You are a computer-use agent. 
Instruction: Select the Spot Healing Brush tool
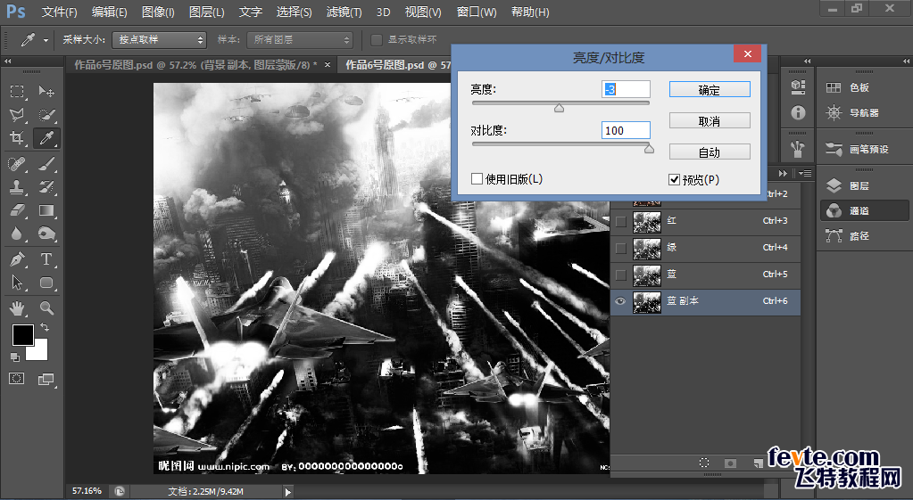[x=17, y=164]
